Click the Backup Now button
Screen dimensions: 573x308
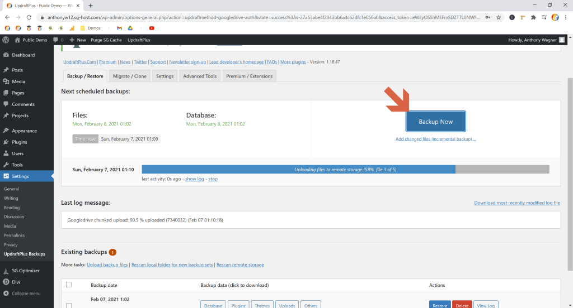tap(435, 122)
